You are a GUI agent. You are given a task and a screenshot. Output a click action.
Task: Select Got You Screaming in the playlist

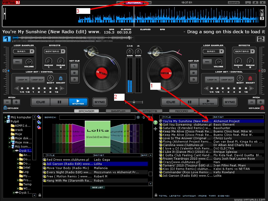[x=211, y=125]
